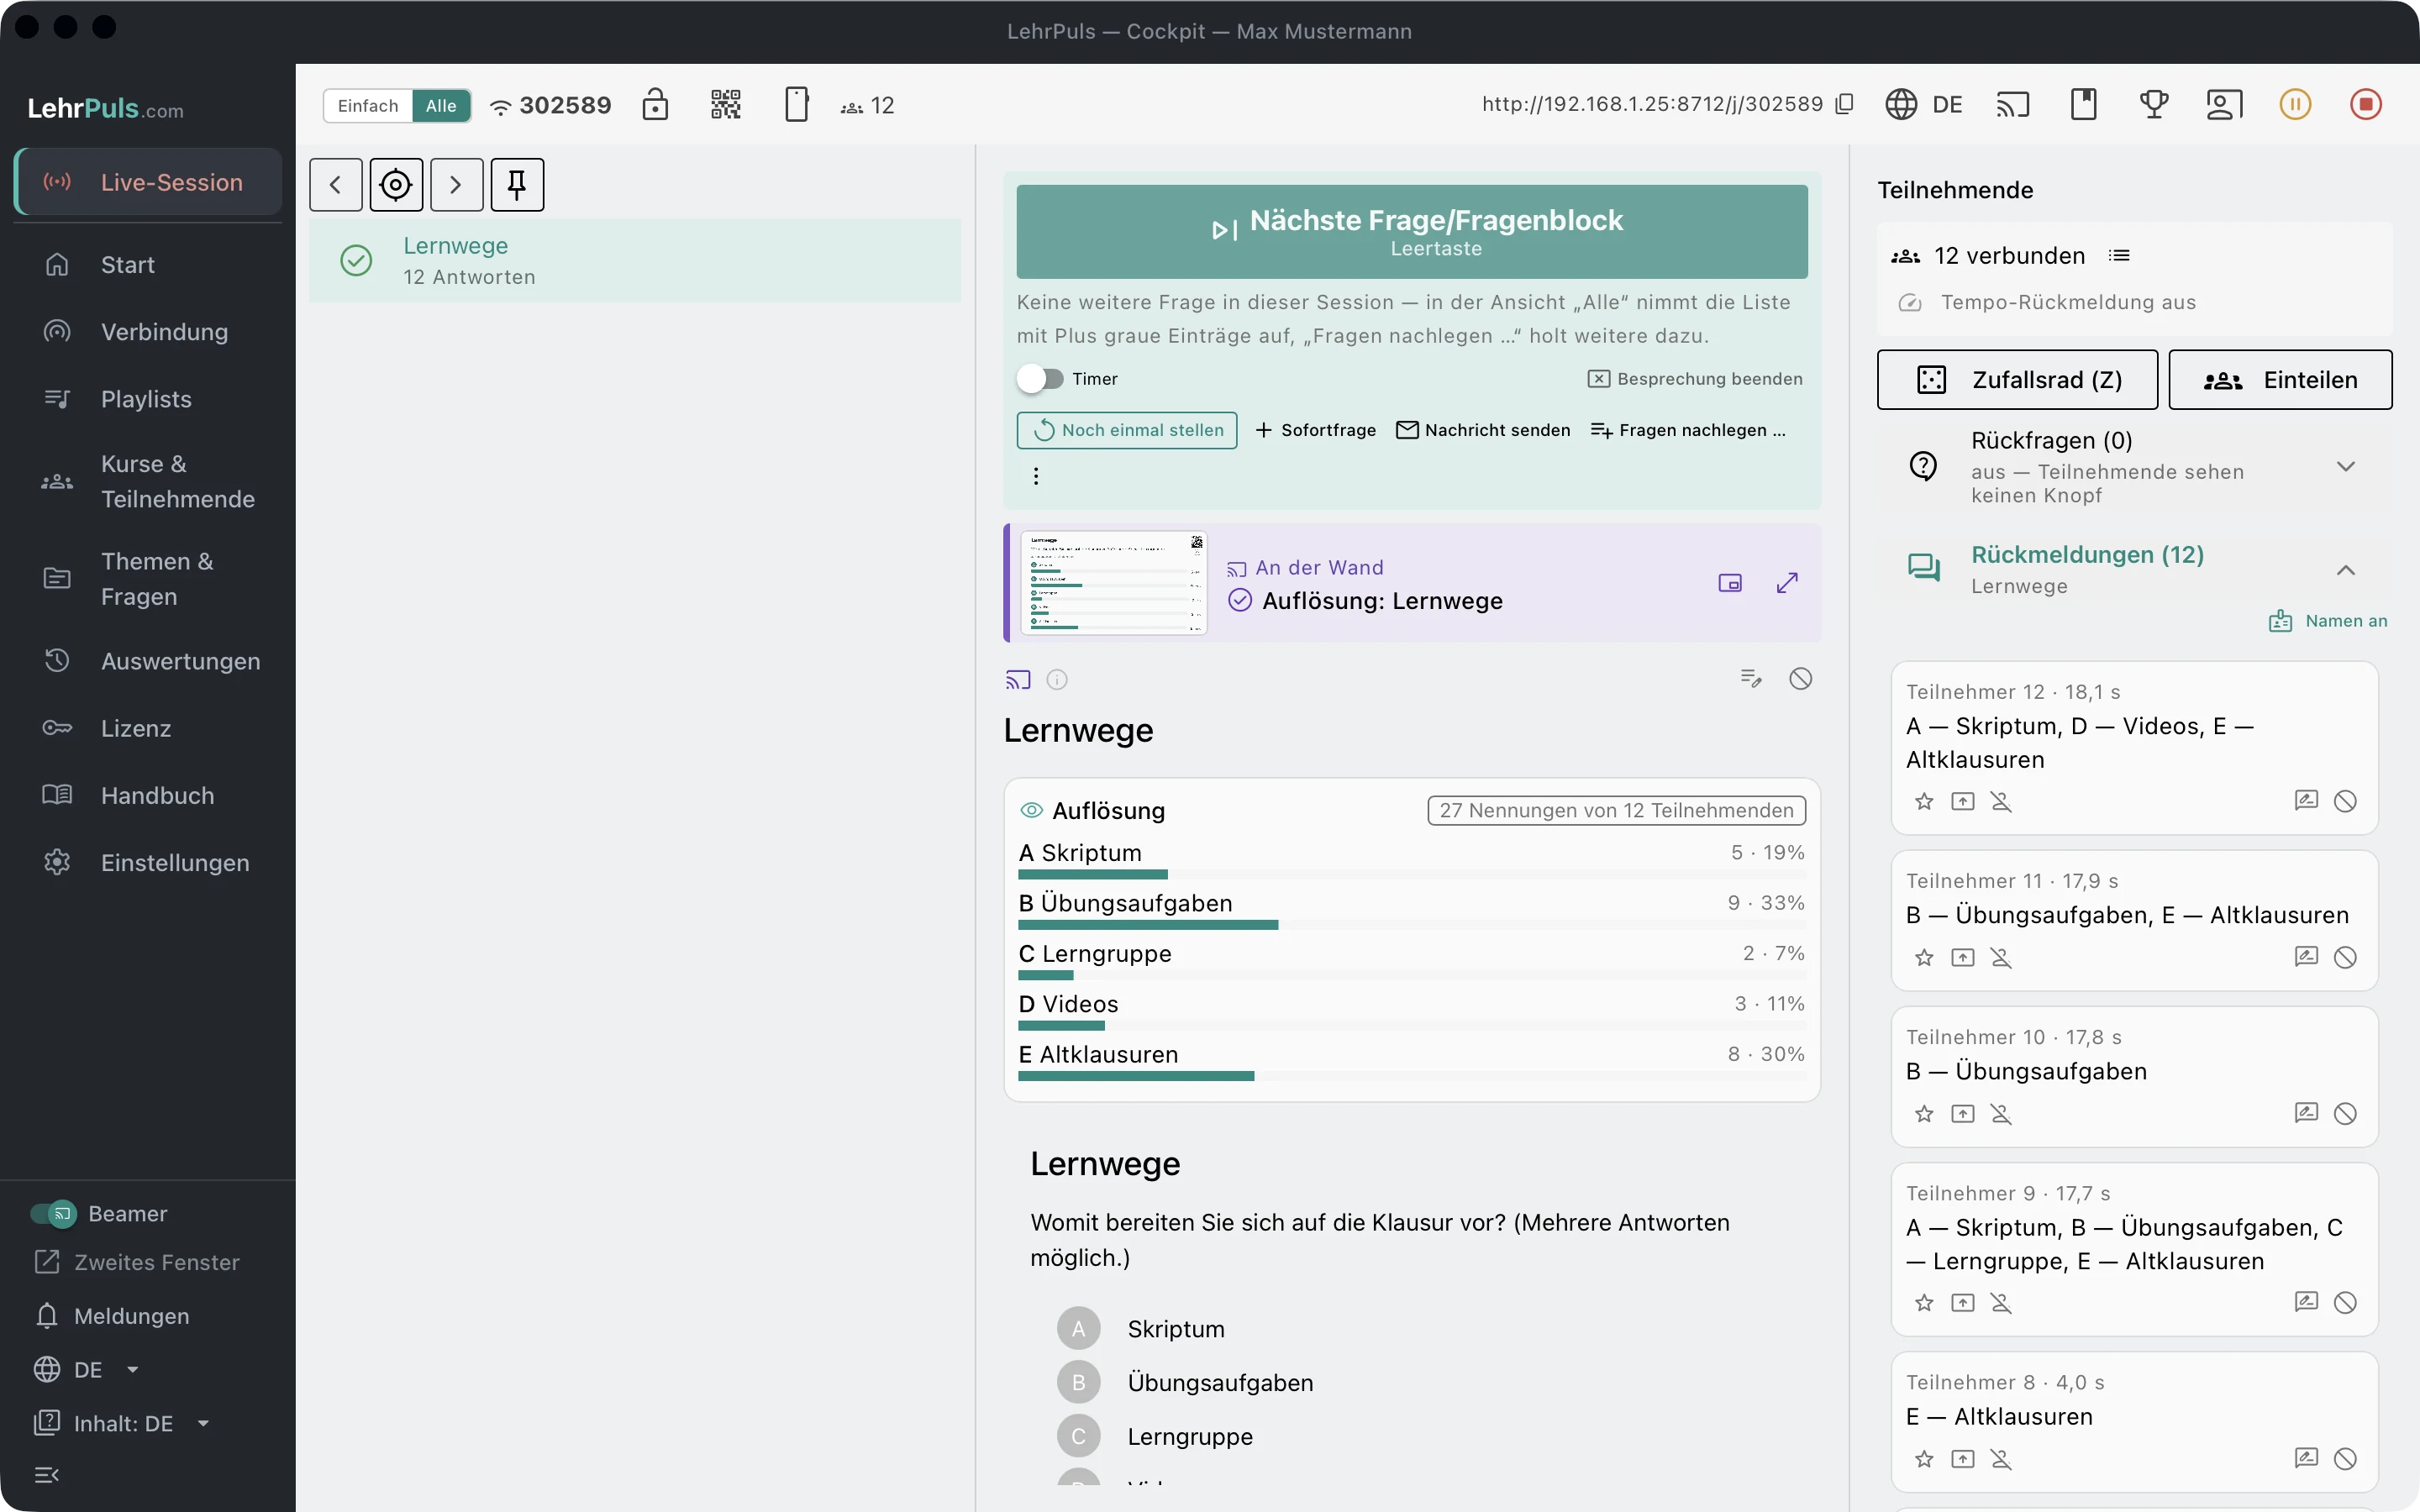Switch view mode to Einfach
This screenshot has height=1512, width=2420.
368,106
